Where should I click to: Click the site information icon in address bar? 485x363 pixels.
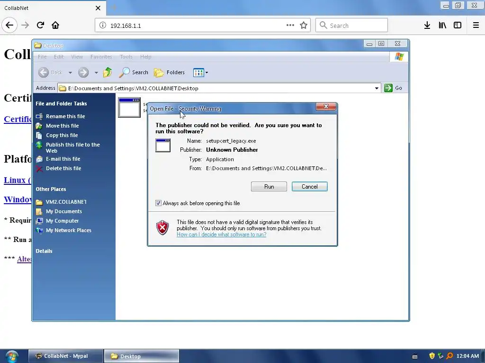[x=103, y=26]
